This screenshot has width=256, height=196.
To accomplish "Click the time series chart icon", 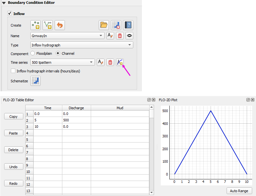I will click(120, 62).
